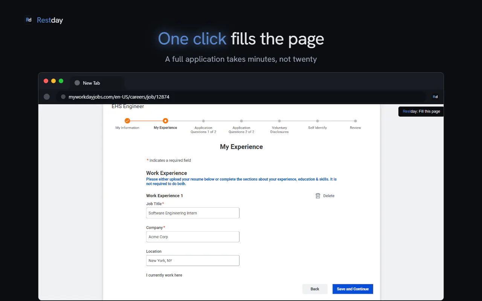Go to the Self Identify step dot
The image size is (482, 301).
click(x=317, y=121)
